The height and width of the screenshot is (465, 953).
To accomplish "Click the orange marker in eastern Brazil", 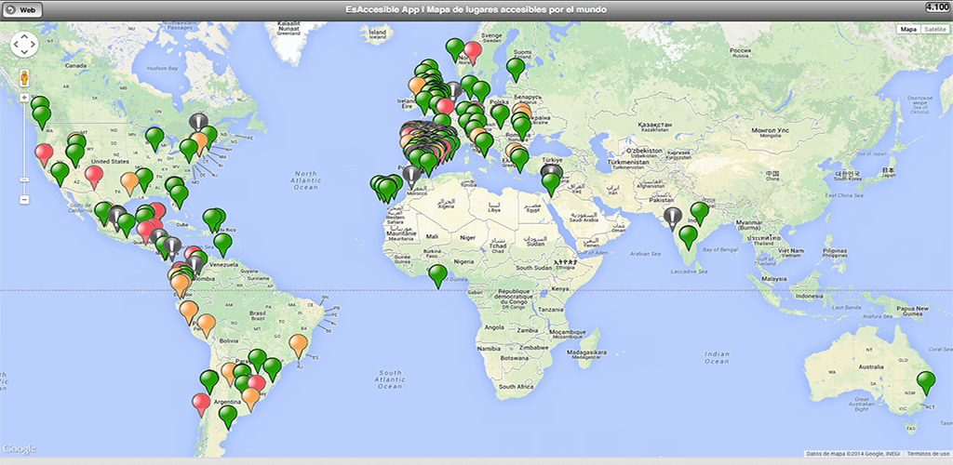I will pos(298,344).
